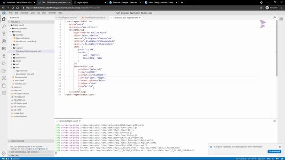Open the Explorer view in activity bar
This screenshot has height=160, width=285.
click(4, 19)
